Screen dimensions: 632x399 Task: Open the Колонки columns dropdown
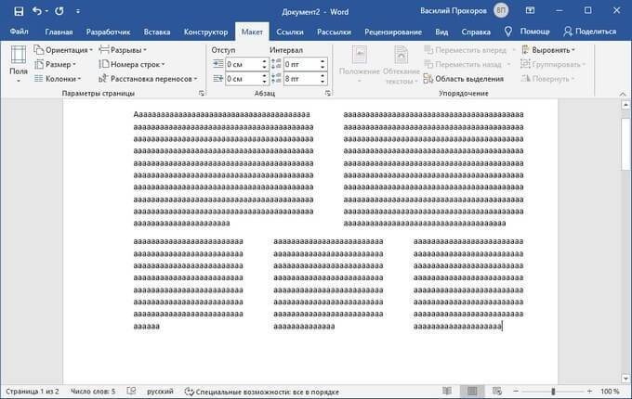point(58,79)
